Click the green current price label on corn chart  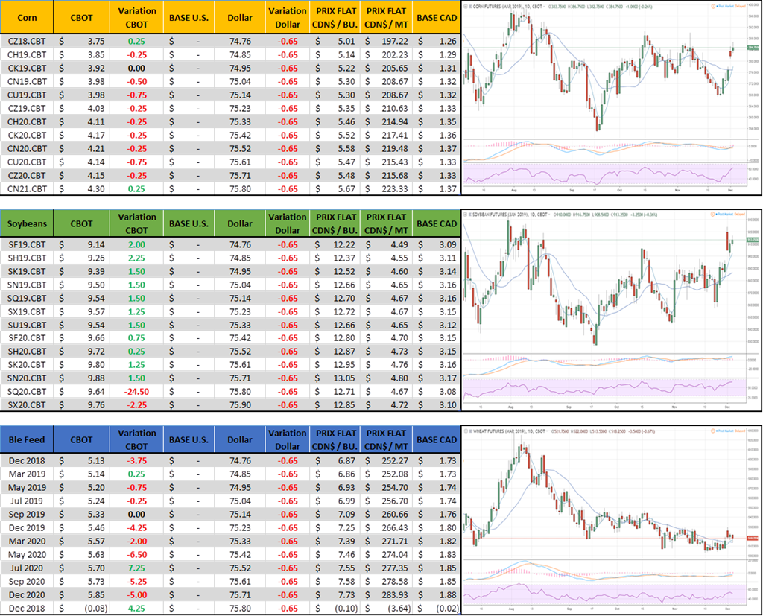coord(751,48)
